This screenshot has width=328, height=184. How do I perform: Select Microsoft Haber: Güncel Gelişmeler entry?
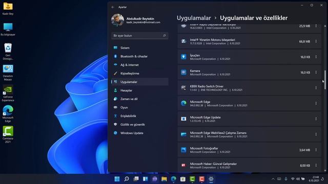pyautogui.click(x=250, y=165)
